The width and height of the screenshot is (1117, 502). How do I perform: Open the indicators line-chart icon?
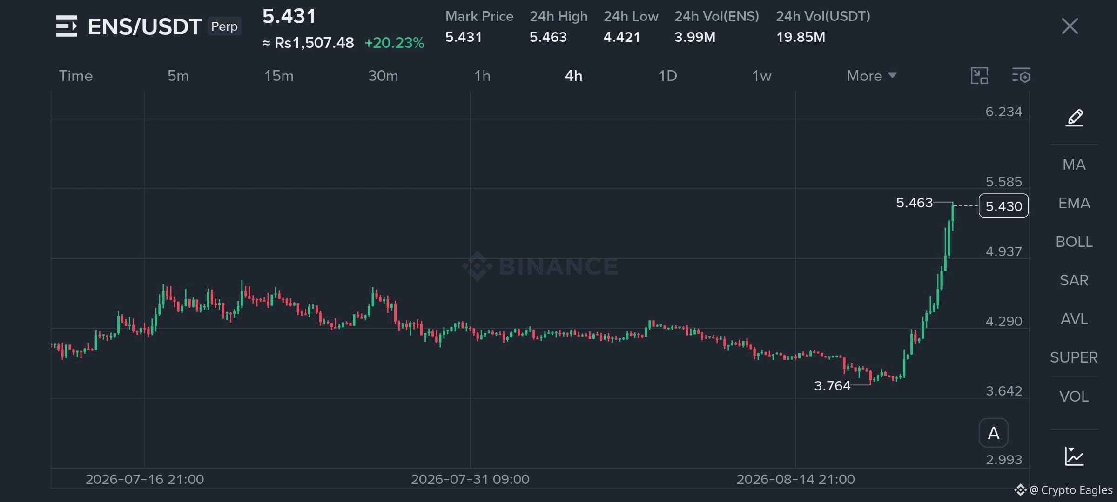(1074, 456)
